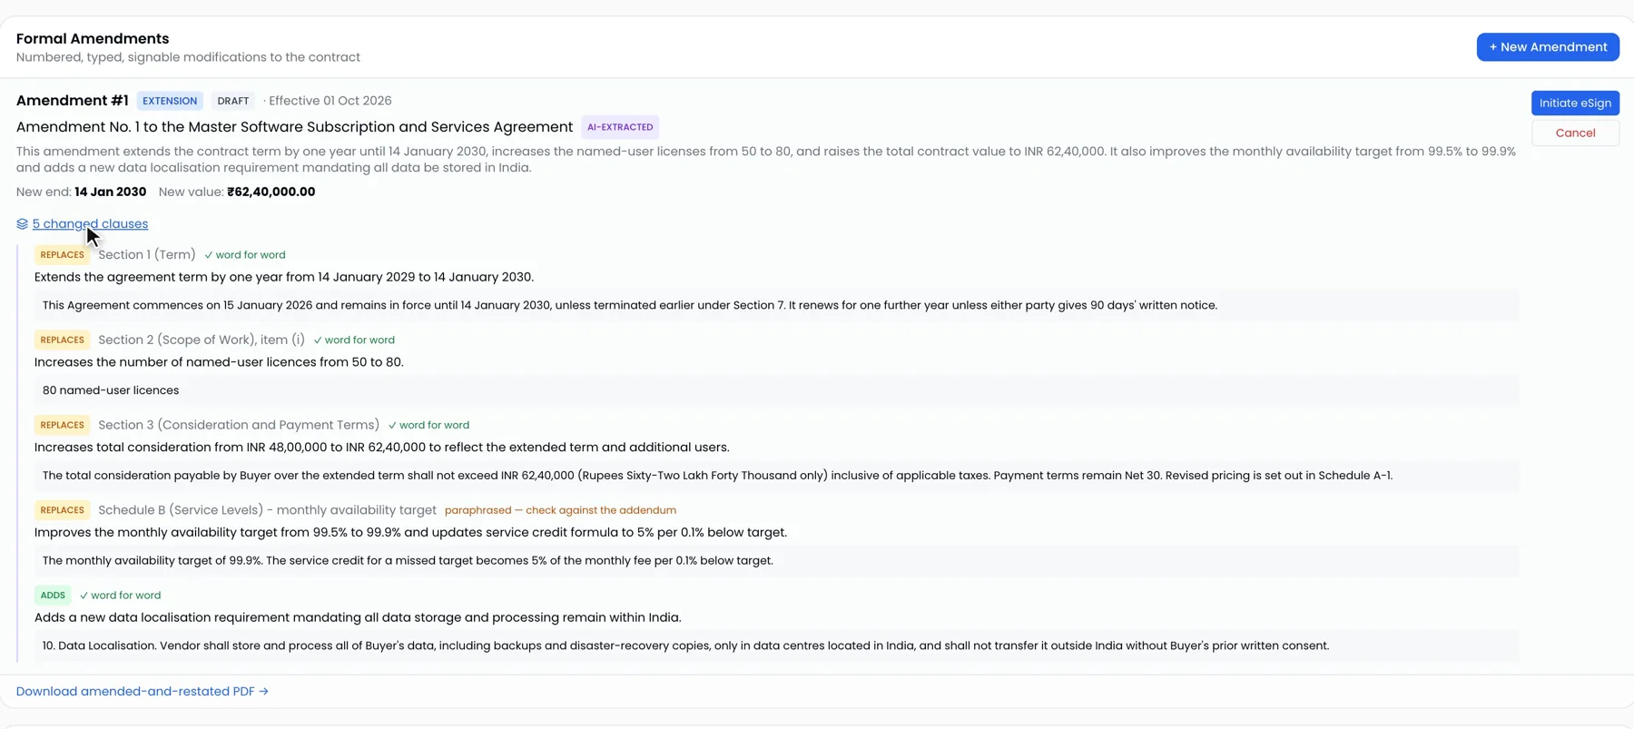Click the Formal Amendments heading

[93, 39]
